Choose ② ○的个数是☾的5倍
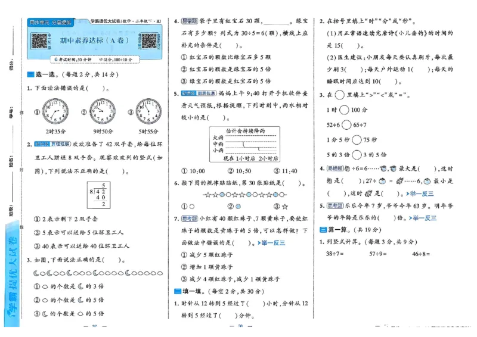 click(69, 300)
